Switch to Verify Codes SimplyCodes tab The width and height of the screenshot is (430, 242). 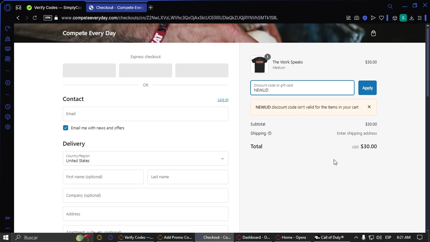click(x=54, y=8)
